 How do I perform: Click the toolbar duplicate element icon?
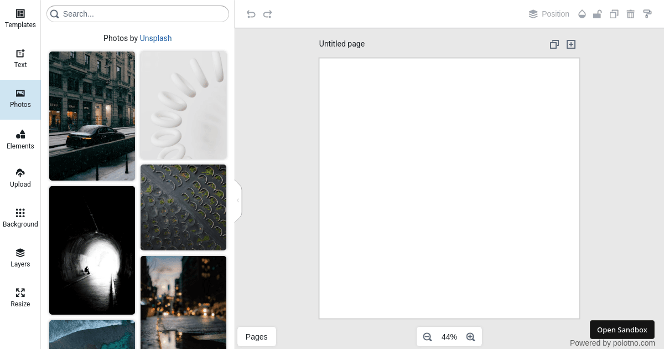click(614, 14)
